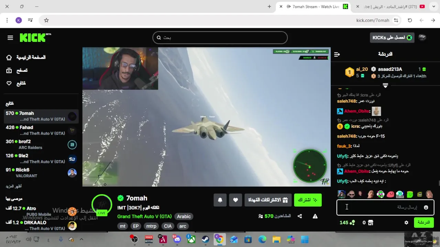Click the share stream icon
This screenshot has height=247, width=440.
coord(300,216)
